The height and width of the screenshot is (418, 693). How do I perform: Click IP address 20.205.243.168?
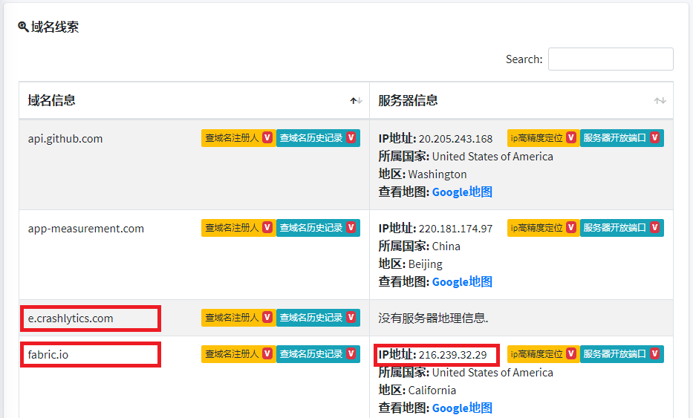(455, 139)
